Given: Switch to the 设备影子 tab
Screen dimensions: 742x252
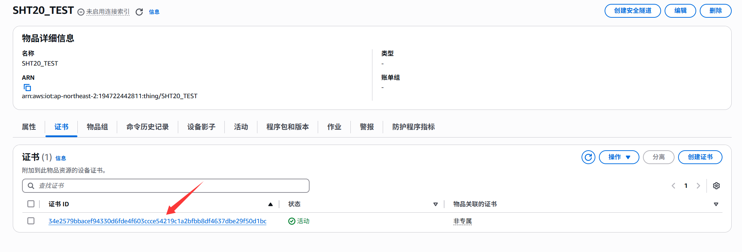Looking at the screenshot, I should (x=201, y=127).
